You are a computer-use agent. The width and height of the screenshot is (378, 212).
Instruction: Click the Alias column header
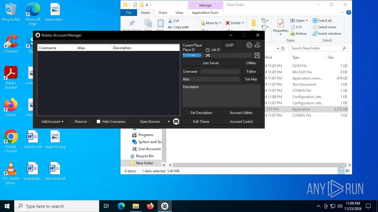[93, 48]
